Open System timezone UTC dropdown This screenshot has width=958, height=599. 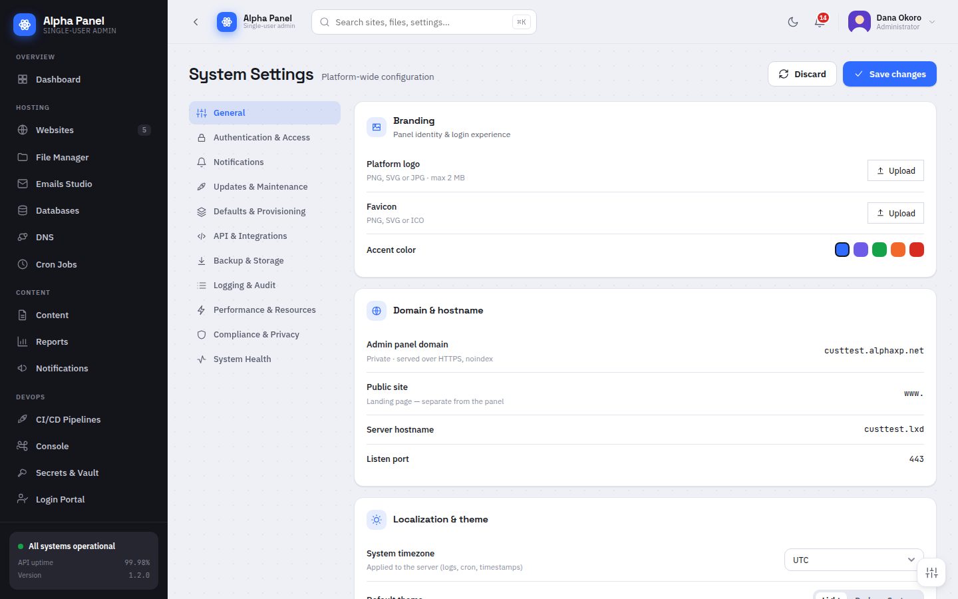click(x=854, y=560)
